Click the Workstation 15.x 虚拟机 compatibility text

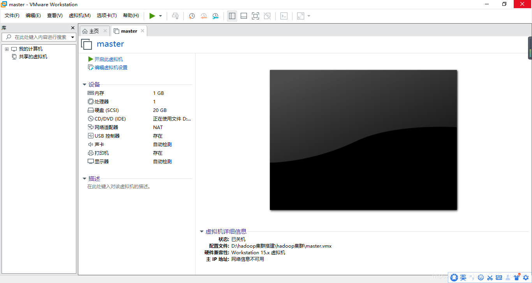pyautogui.click(x=258, y=253)
